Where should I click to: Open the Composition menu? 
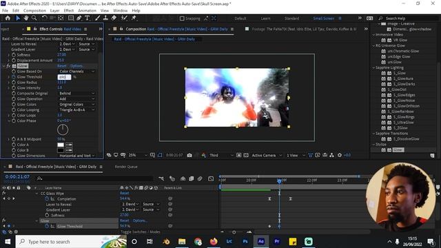[34, 10]
